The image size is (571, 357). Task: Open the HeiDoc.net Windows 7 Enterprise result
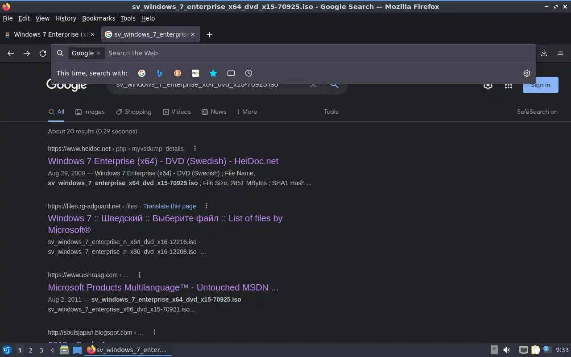[x=163, y=161]
